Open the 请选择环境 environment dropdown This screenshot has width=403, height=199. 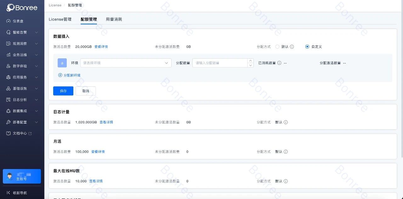126,63
